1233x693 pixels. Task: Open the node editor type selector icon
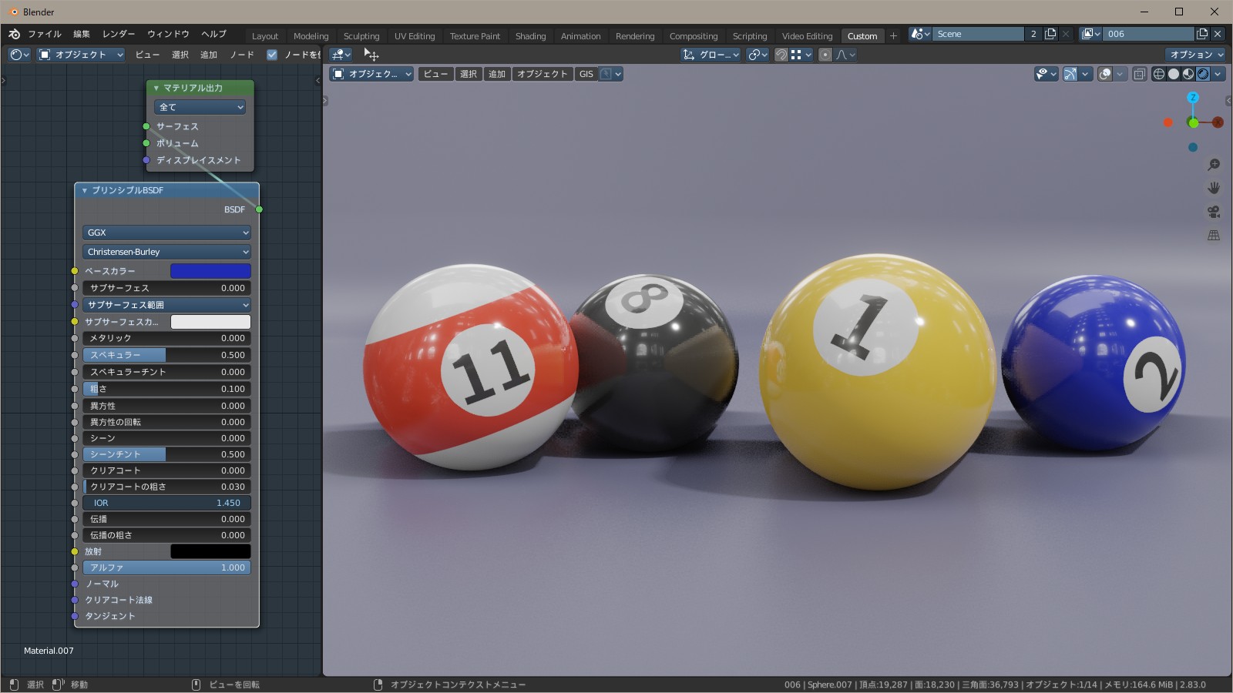coord(19,55)
